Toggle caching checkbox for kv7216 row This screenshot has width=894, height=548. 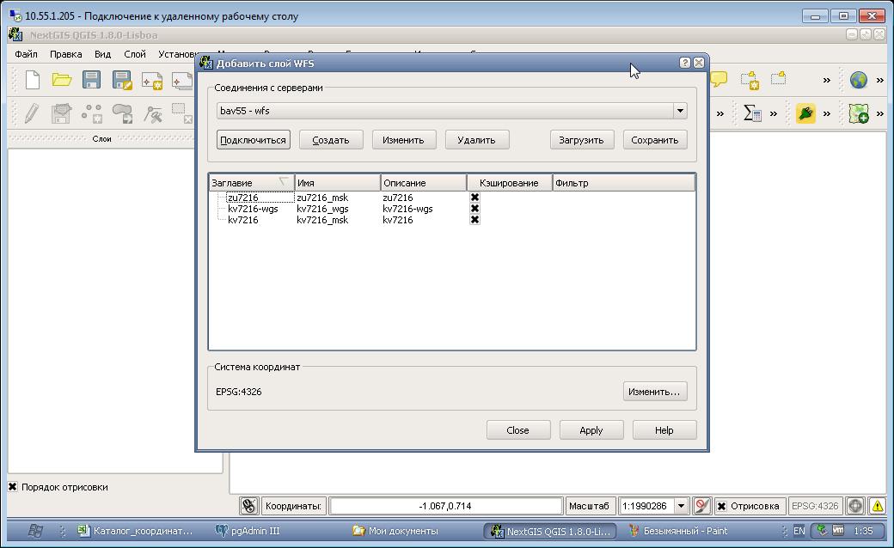coord(475,219)
